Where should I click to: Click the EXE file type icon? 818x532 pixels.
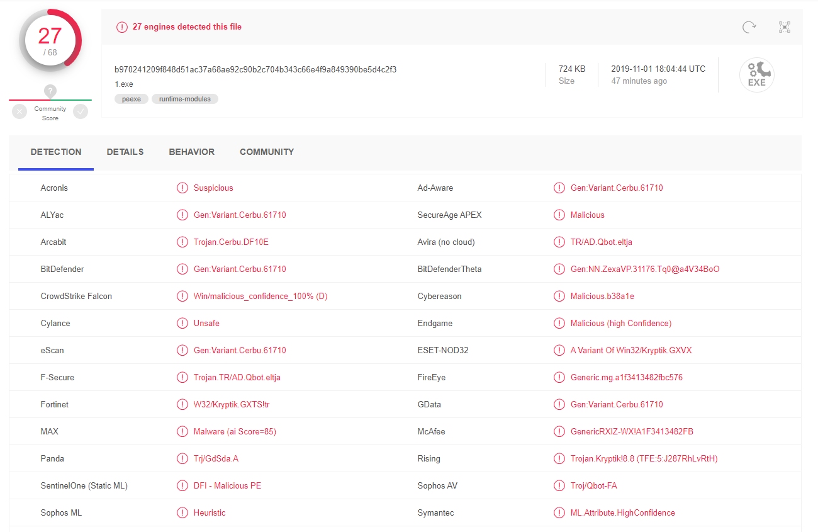click(756, 75)
